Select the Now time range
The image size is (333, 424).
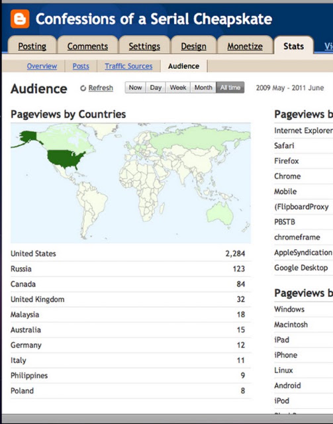pyautogui.click(x=136, y=87)
